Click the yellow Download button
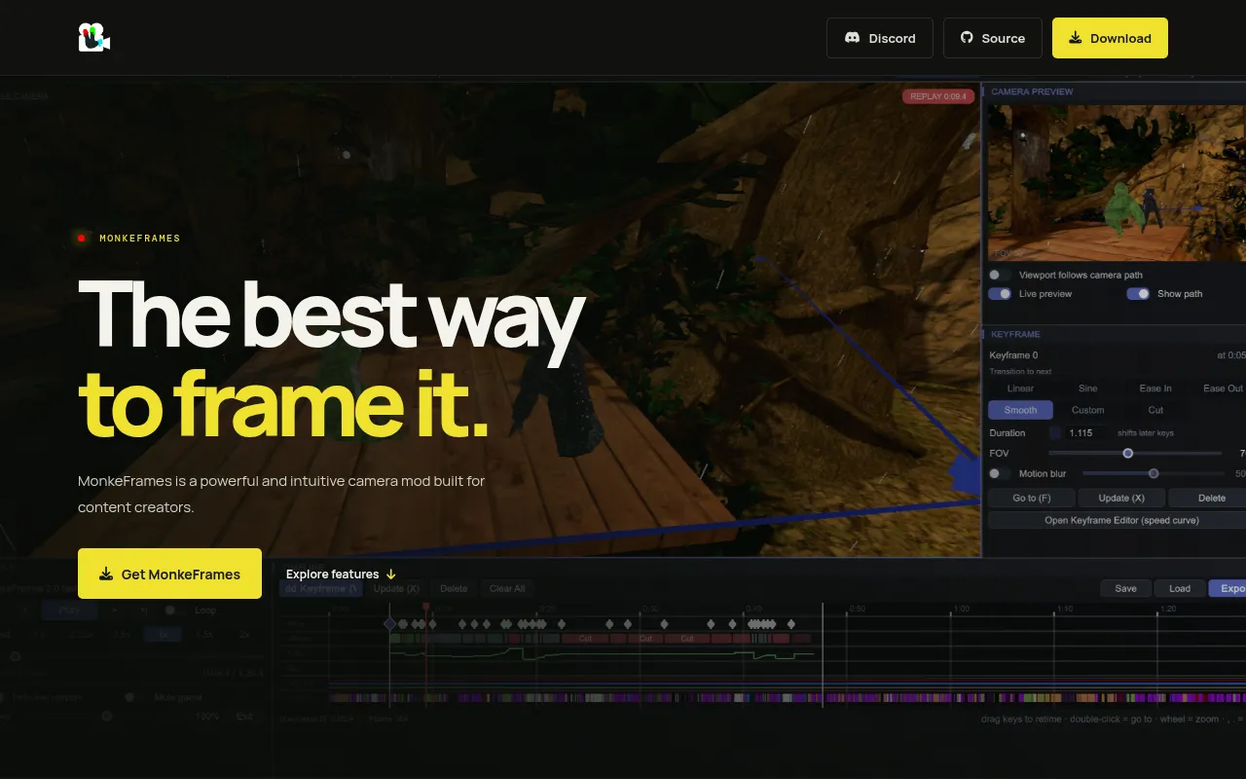Image resolution: width=1246 pixels, height=779 pixels. click(1110, 38)
